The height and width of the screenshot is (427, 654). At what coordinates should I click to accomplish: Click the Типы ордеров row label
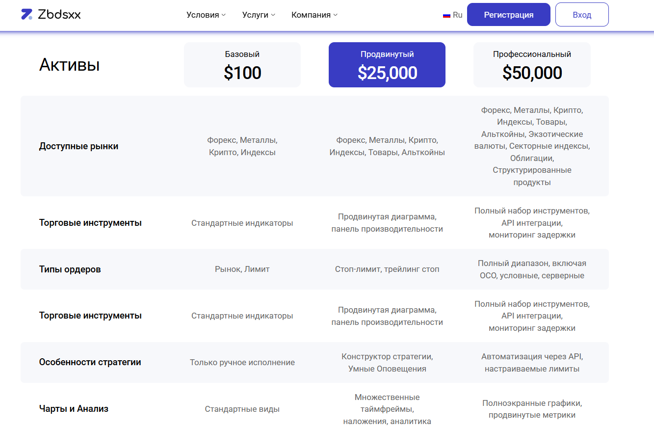pyautogui.click(x=70, y=269)
